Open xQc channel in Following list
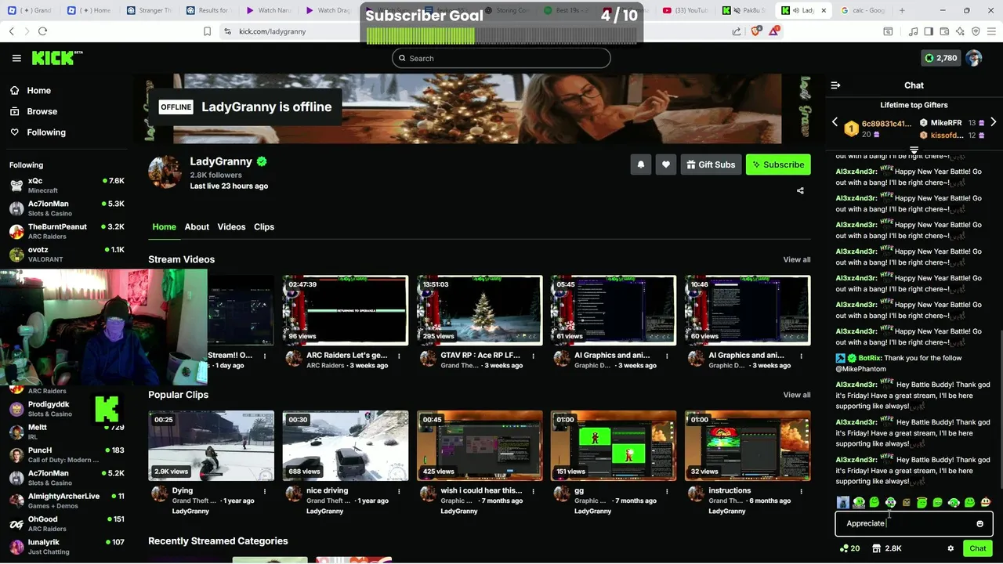The width and height of the screenshot is (1003, 564). pyautogui.click(x=67, y=185)
